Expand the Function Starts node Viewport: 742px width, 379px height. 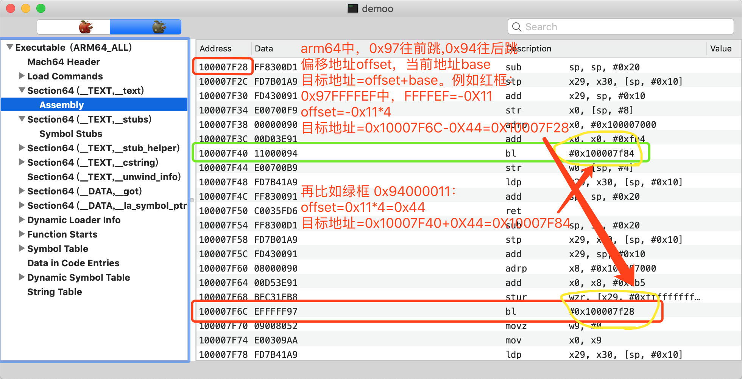pos(22,234)
